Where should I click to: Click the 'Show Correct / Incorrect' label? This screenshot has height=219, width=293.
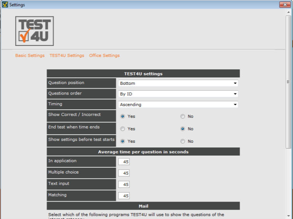coord(74,114)
